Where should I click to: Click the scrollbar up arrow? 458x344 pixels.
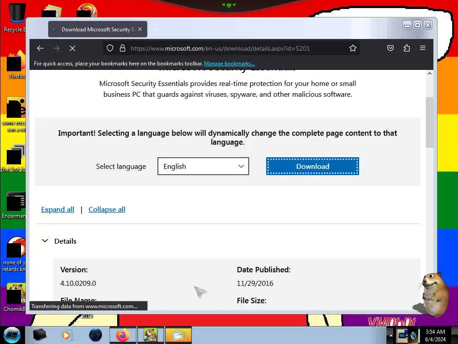429,73
